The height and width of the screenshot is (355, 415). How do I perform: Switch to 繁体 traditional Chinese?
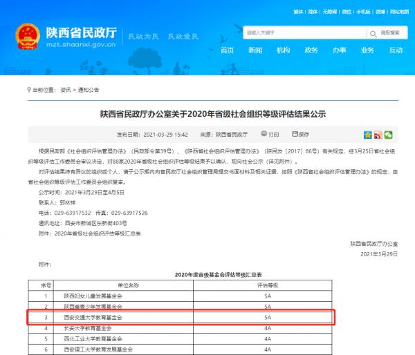click(x=299, y=12)
